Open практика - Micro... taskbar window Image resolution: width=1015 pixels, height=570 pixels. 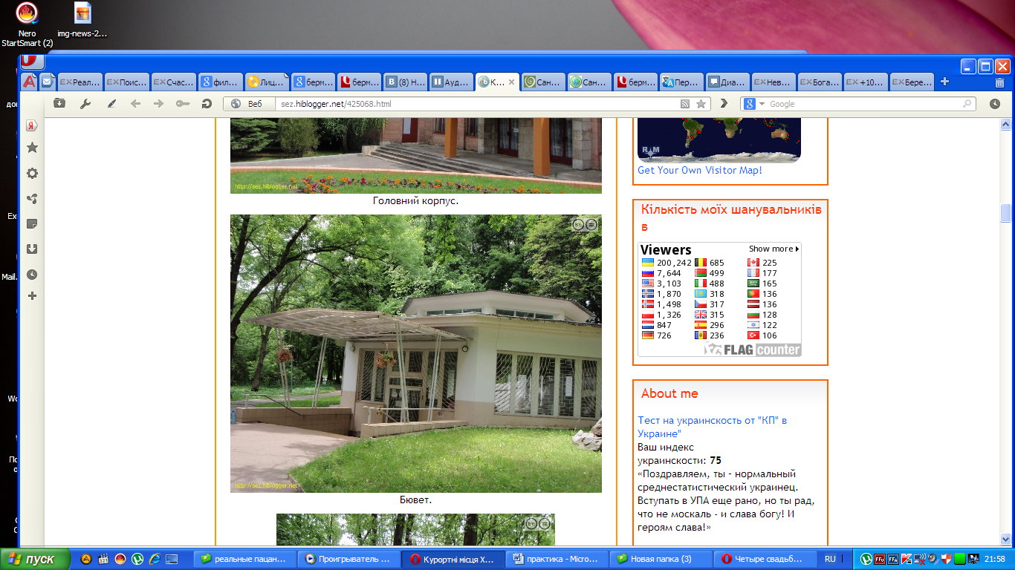557,559
